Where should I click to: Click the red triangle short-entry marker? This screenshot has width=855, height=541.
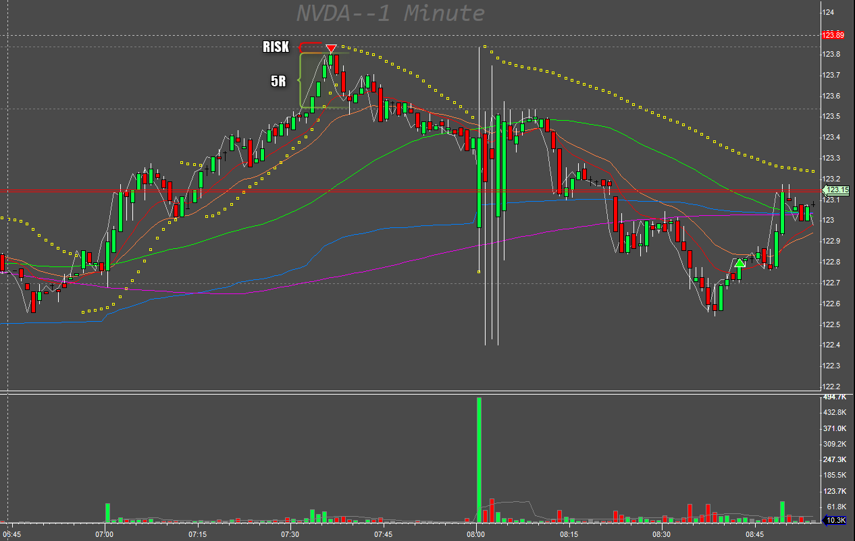click(331, 49)
